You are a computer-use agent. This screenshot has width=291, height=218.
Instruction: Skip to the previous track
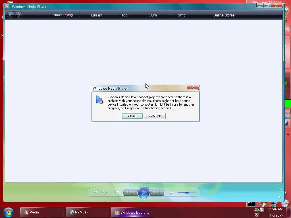130,192
